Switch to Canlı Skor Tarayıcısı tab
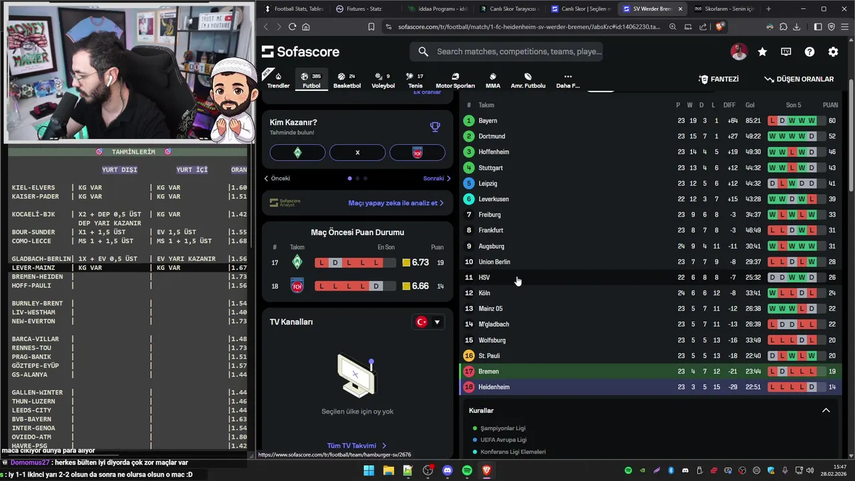855x481 pixels. 508,9
